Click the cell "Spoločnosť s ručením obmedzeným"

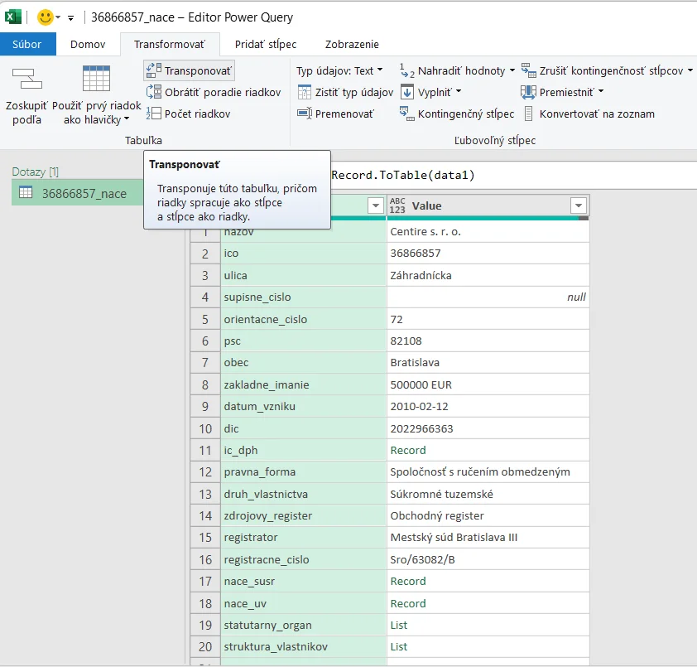[x=488, y=472]
